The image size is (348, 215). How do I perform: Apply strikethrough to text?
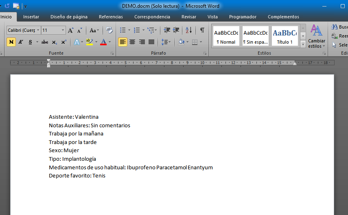[45, 42]
